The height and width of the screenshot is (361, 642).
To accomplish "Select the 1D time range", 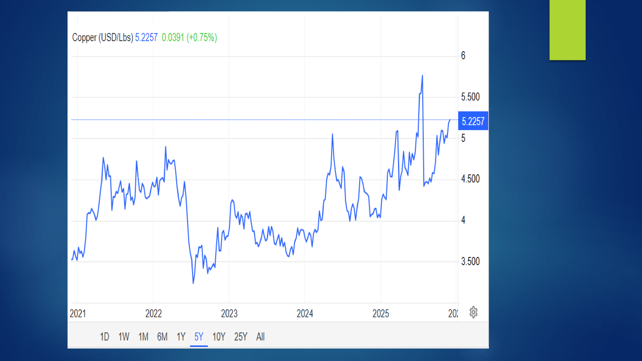I will (104, 337).
